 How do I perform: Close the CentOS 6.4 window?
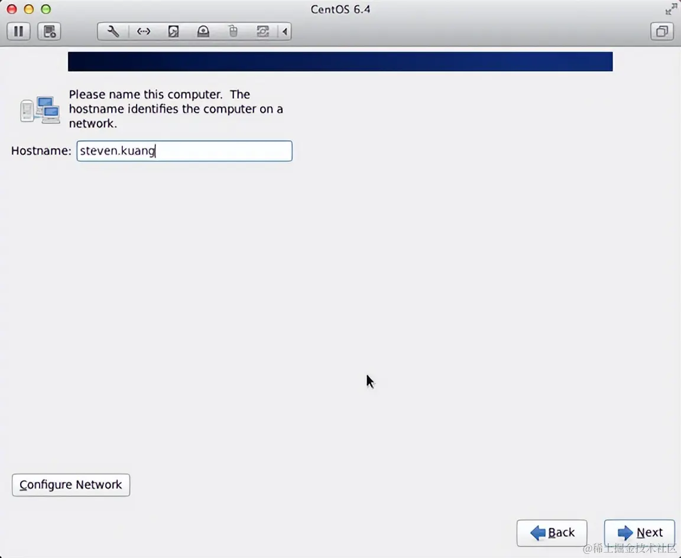[x=12, y=9]
